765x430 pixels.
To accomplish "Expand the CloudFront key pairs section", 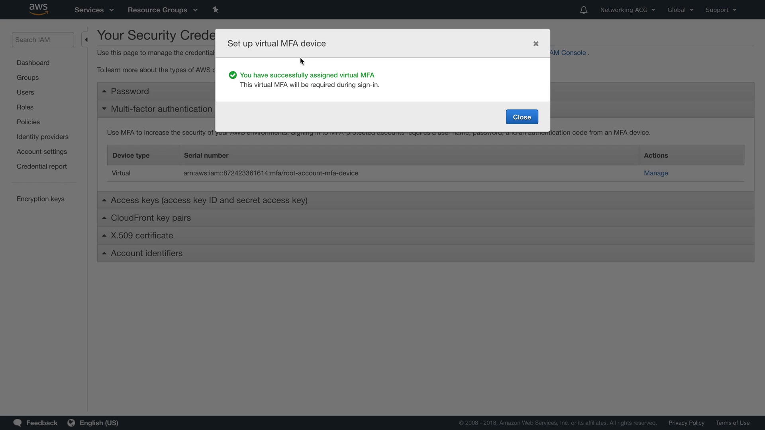I will coord(151,218).
